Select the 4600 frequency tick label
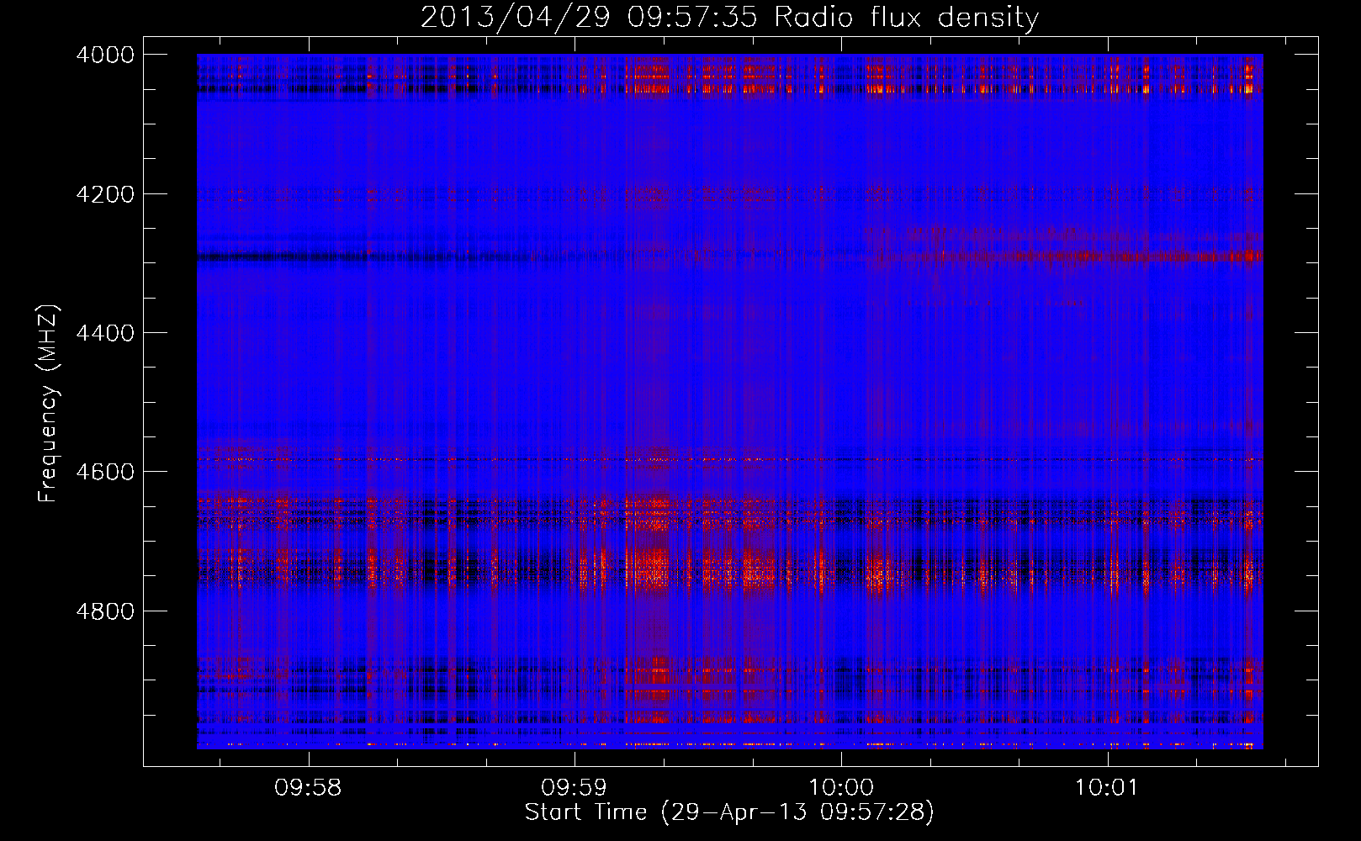 (x=105, y=472)
